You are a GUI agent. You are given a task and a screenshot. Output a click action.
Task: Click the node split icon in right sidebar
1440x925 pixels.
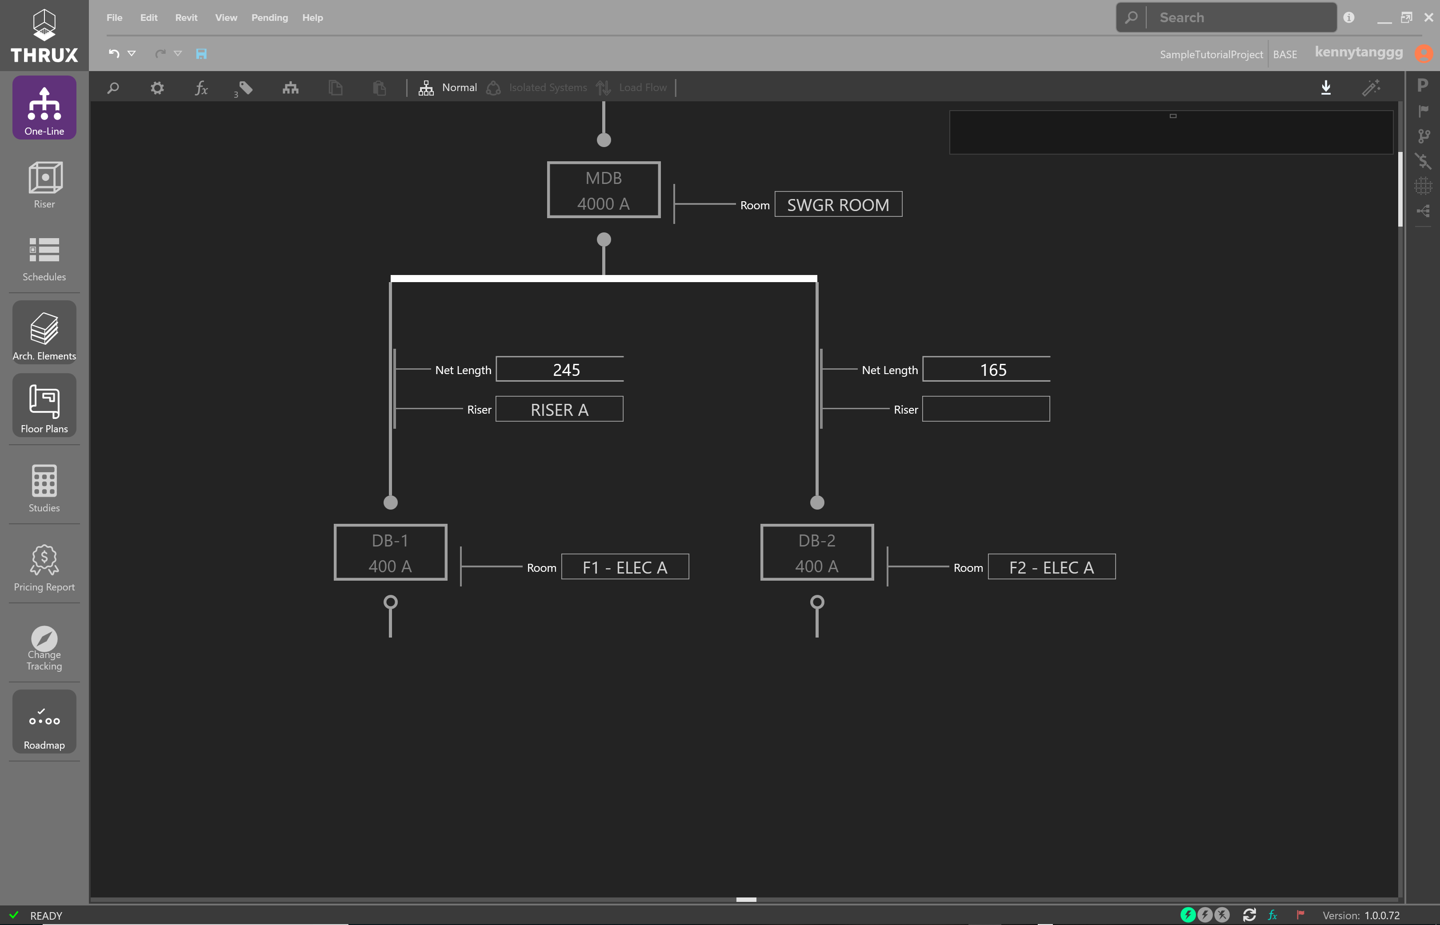1423,211
